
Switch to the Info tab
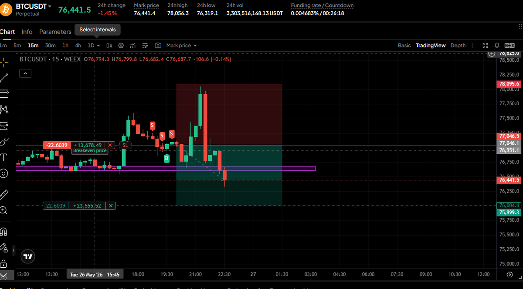27,32
